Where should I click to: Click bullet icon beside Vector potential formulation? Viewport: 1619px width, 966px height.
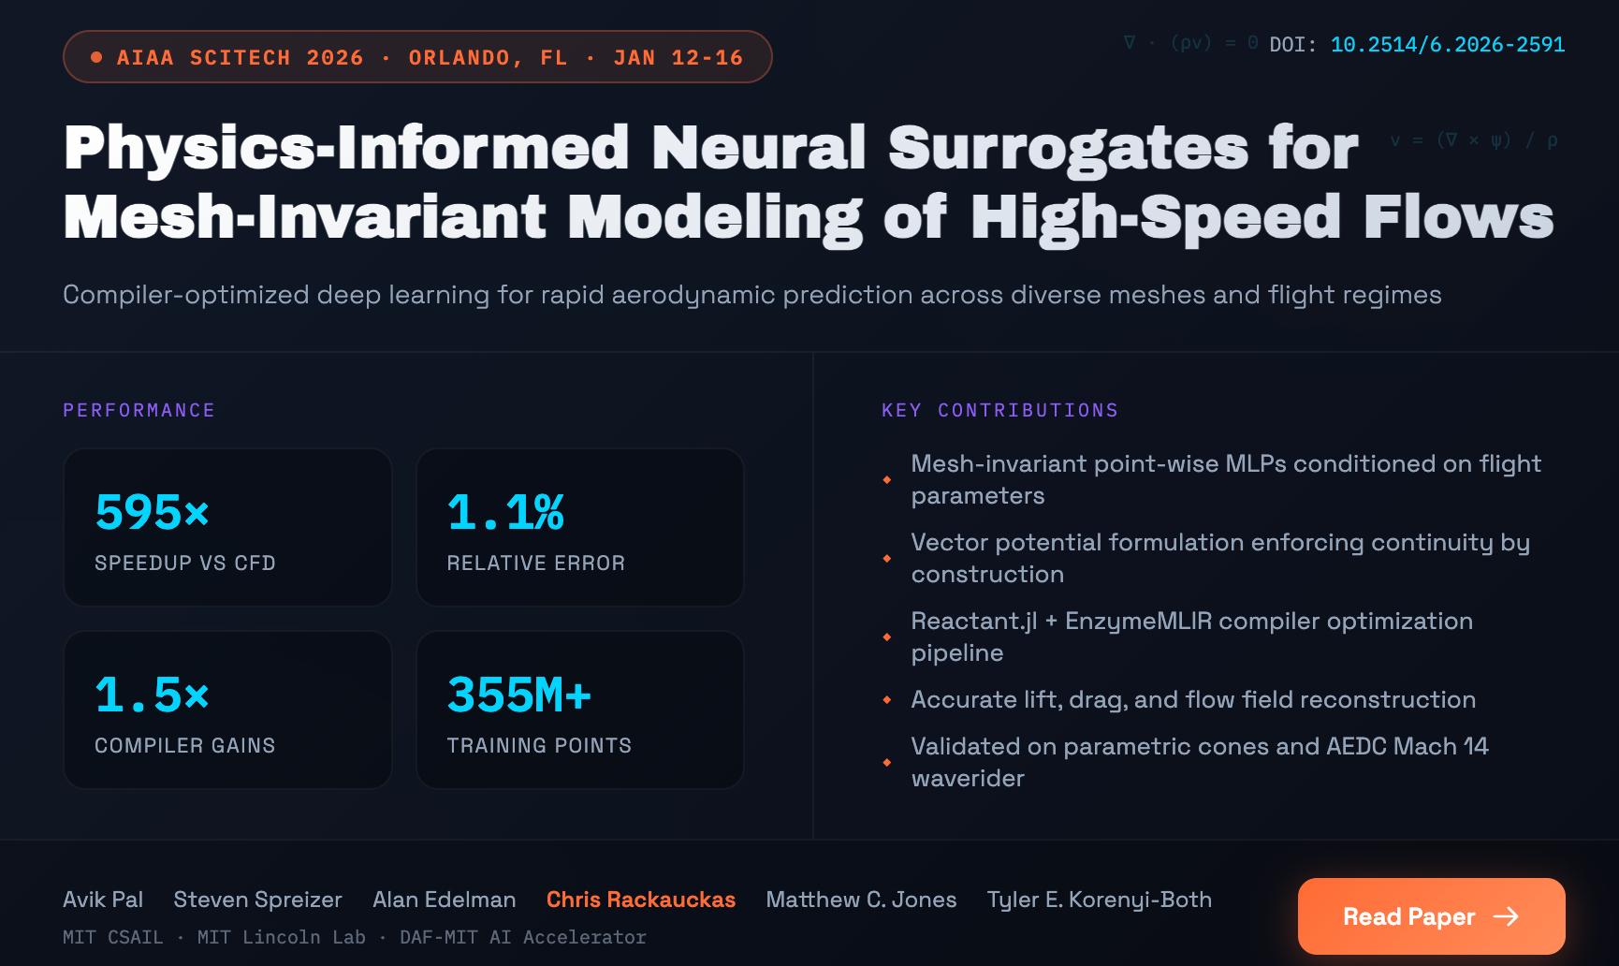[887, 559]
